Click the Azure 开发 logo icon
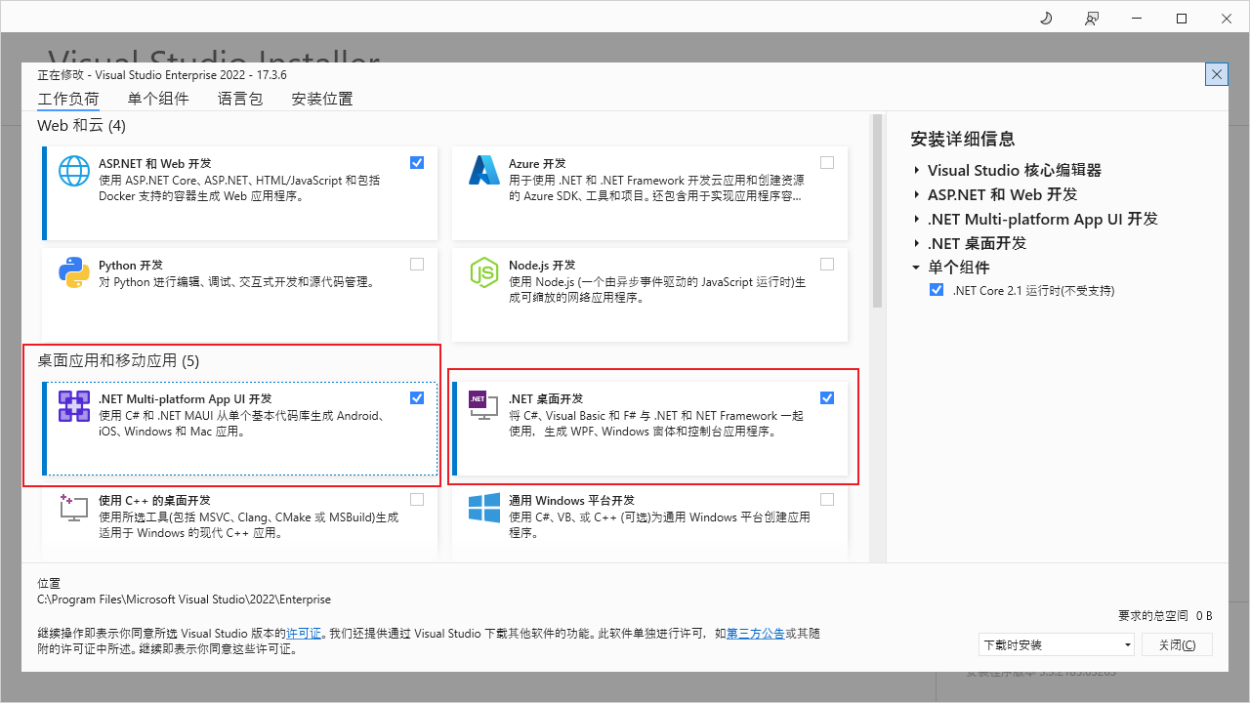This screenshot has height=703, width=1250. (x=484, y=171)
